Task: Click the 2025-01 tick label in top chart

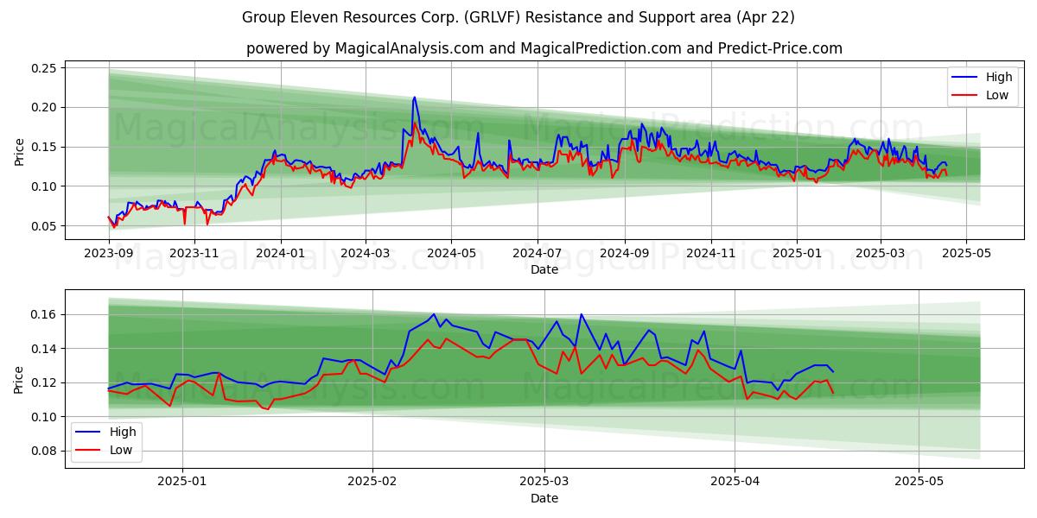Action: pos(798,254)
